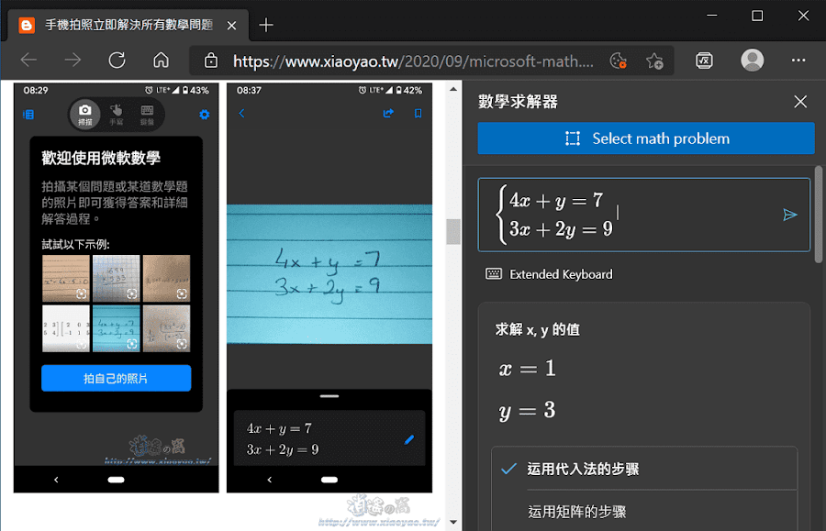Click the webpage scrollbar down arrow
Viewport: 826px width, 531px height.
[453, 522]
